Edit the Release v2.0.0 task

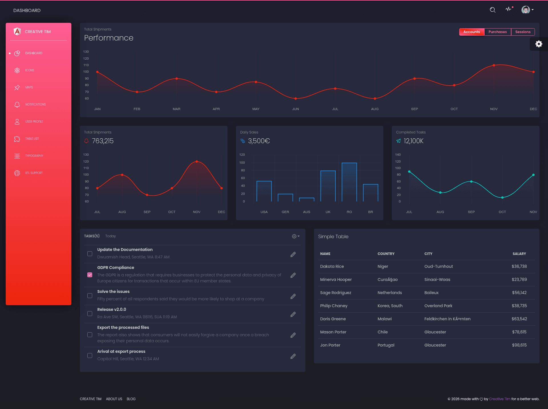(x=293, y=314)
